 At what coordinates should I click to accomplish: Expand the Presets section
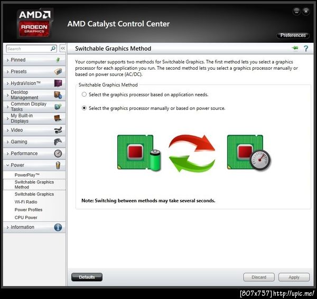point(34,71)
